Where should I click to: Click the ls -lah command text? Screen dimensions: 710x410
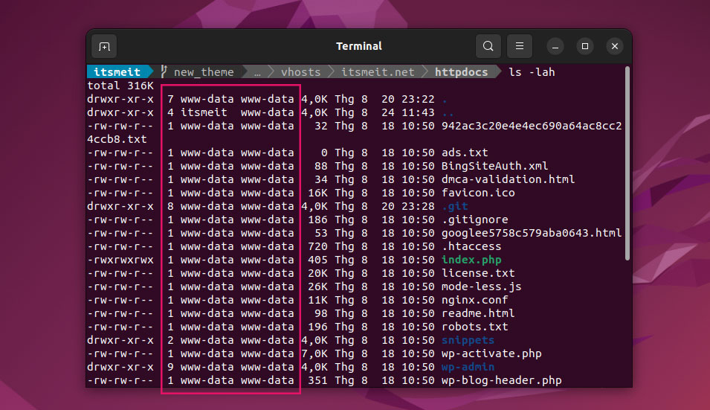(x=532, y=72)
